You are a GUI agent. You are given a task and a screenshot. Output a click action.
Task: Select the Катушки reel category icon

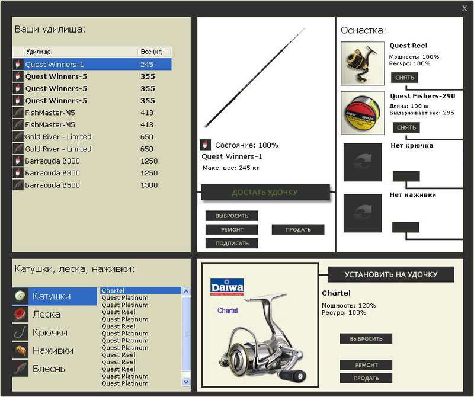pyautogui.click(x=20, y=296)
